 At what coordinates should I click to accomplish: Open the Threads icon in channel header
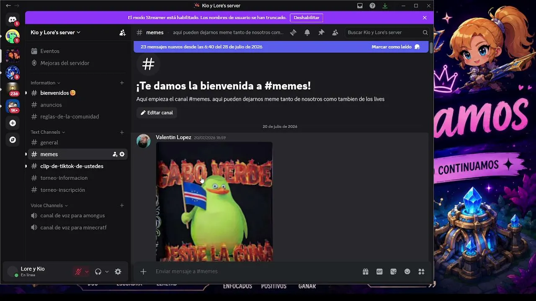[293, 32]
